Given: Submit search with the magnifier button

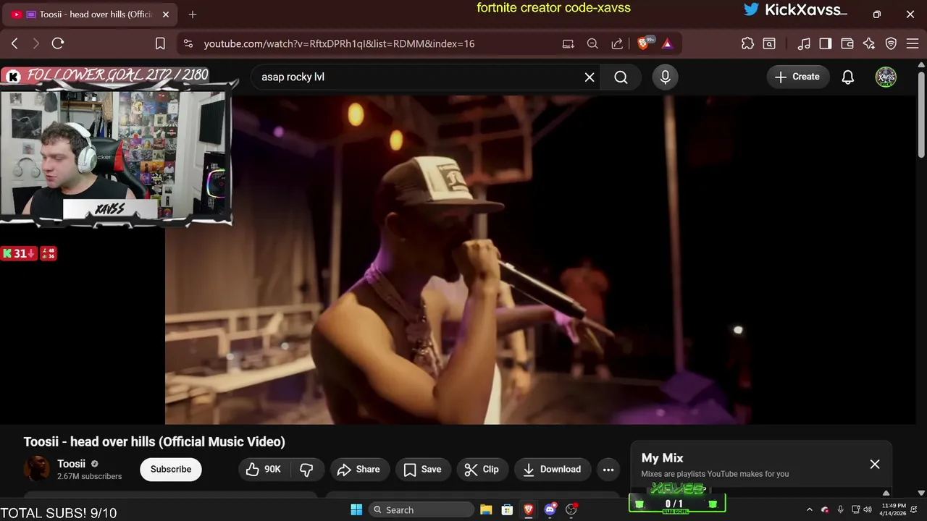Looking at the screenshot, I should tap(621, 77).
